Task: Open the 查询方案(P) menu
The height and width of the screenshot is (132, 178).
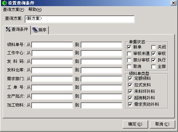Action: coord(13,10)
